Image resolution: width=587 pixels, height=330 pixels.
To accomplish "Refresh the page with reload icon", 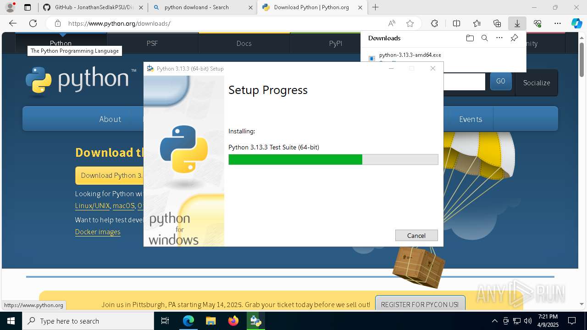I will [33, 23].
